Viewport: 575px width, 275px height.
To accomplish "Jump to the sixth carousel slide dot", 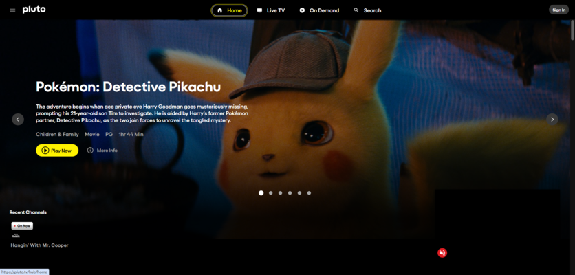I will point(309,193).
